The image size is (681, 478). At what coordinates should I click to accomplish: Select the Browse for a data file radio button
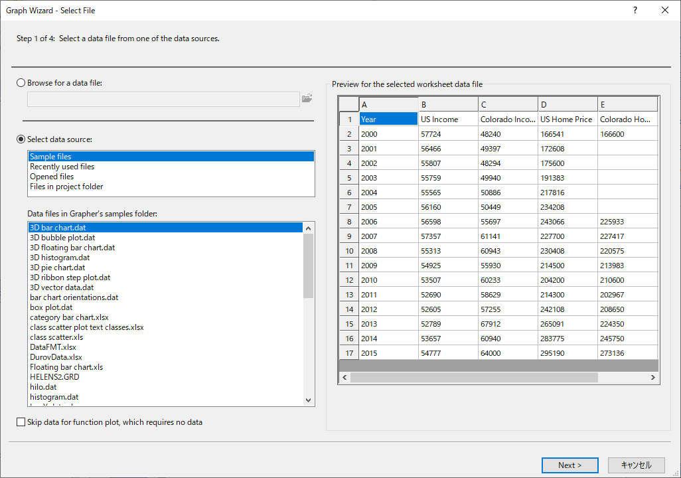[21, 83]
